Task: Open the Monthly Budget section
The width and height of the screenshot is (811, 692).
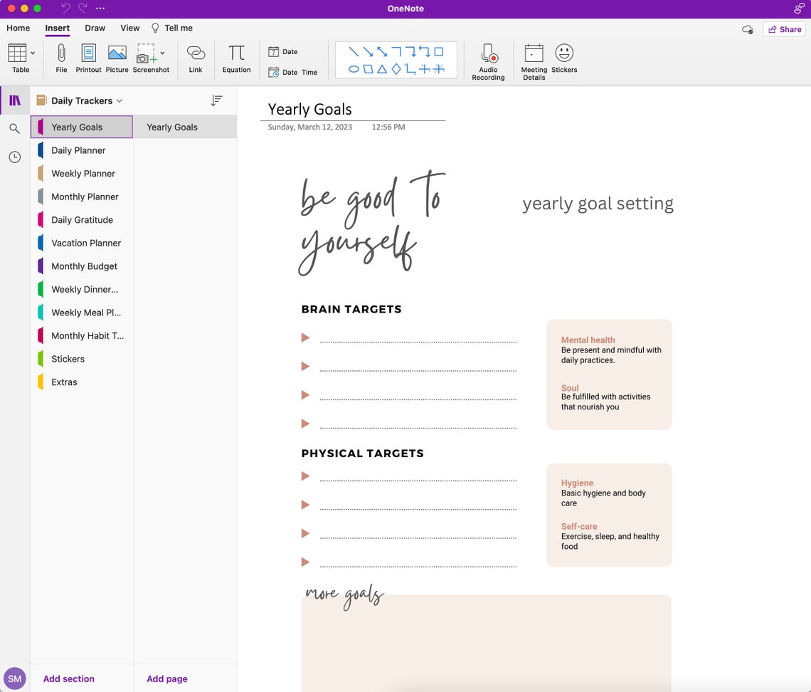Action: click(x=83, y=266)
